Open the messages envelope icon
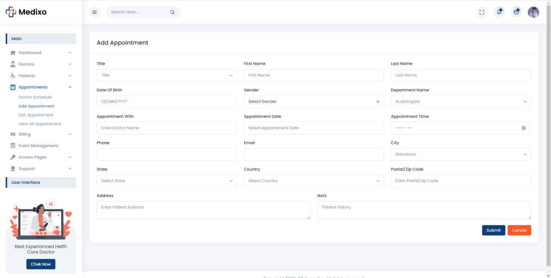551x278 pixels. pos(516,12)
